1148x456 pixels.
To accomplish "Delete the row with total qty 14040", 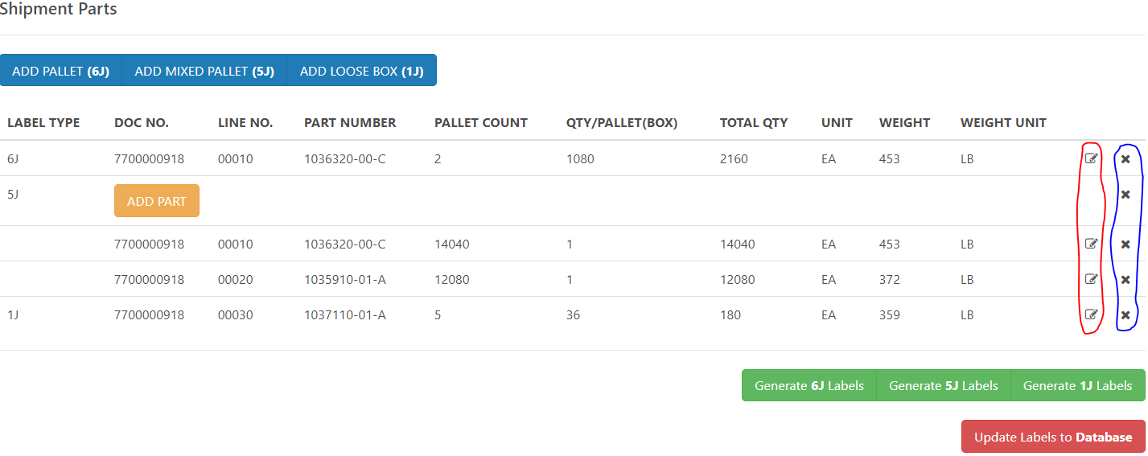I will coord(1125,244).
